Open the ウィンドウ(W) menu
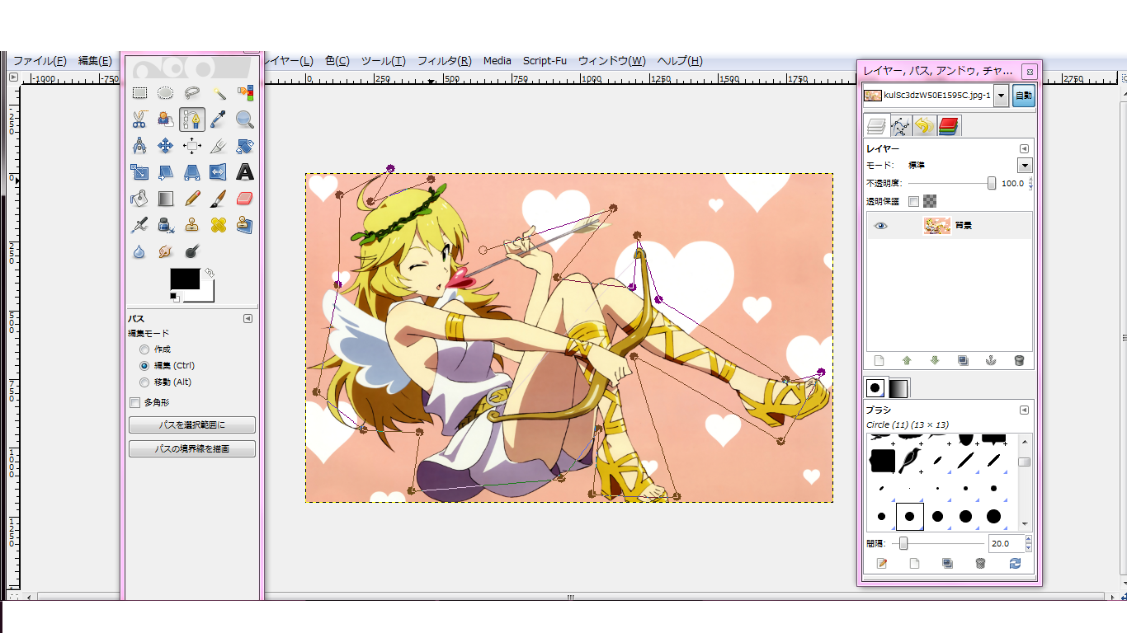The height and width of the screenshot is (633, 1127). pyautogui.click(x=611, y=61)
